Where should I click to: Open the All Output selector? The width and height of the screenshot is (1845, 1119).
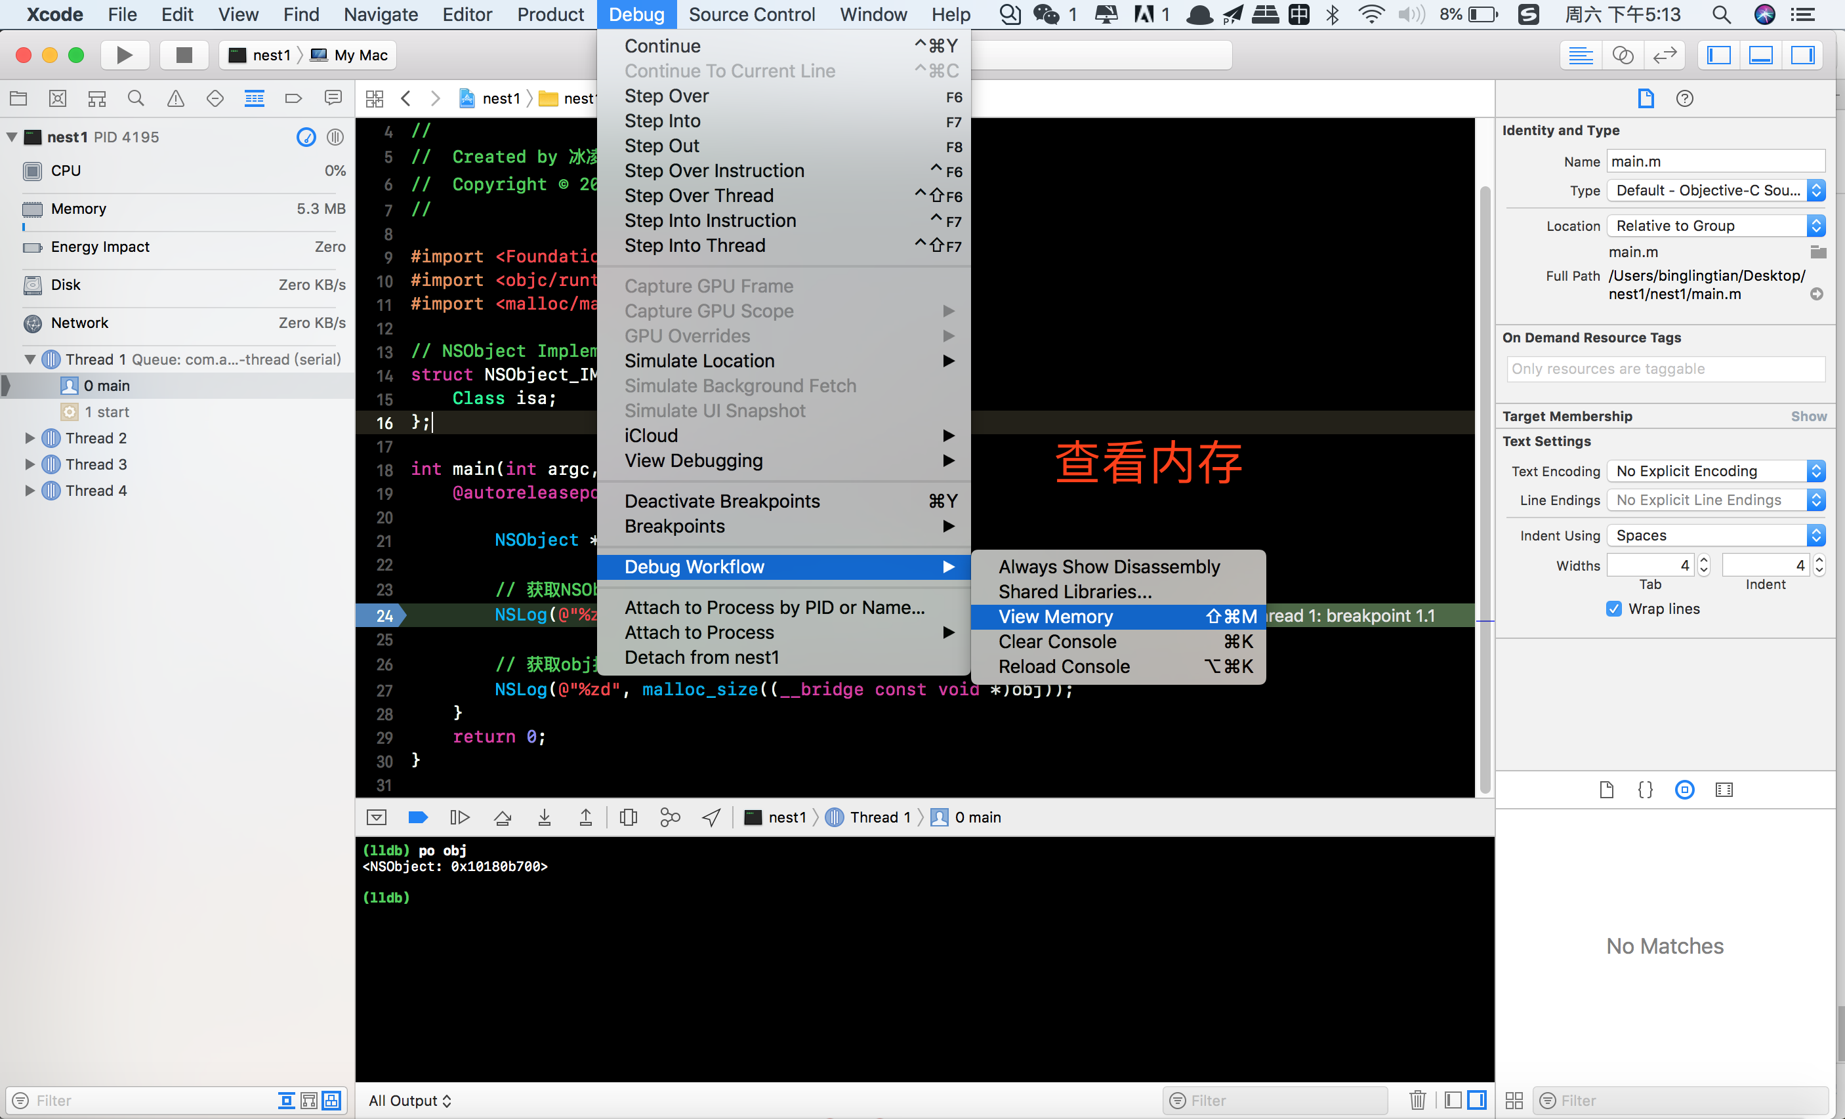pyautogui.click(x=409, y=1099)
